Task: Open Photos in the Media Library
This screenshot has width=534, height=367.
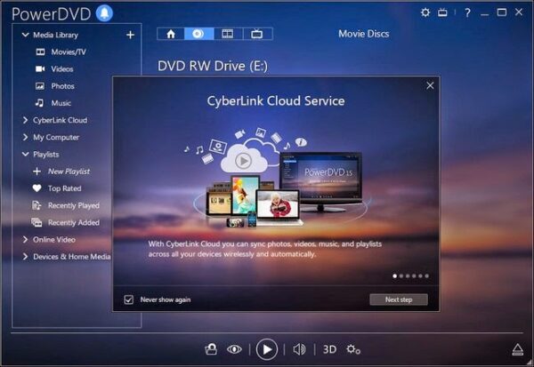Action: (55, 86)
